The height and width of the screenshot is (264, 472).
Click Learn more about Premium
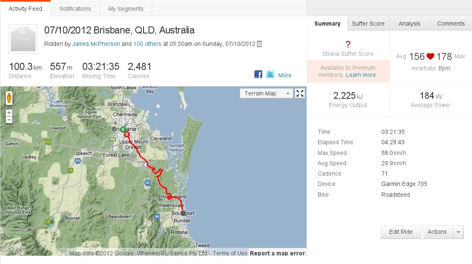tap(361, 75)
